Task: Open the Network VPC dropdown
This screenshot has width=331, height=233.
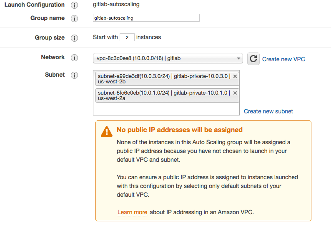Action: coord(168,58)
